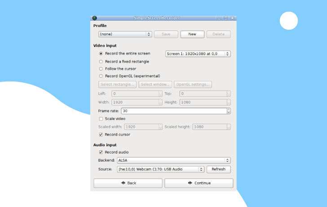Image resolution: width=327 pixels, height=207 pixels.
Task: Click the greyed-out Delete profile button
Action: (x=219, y=34)
